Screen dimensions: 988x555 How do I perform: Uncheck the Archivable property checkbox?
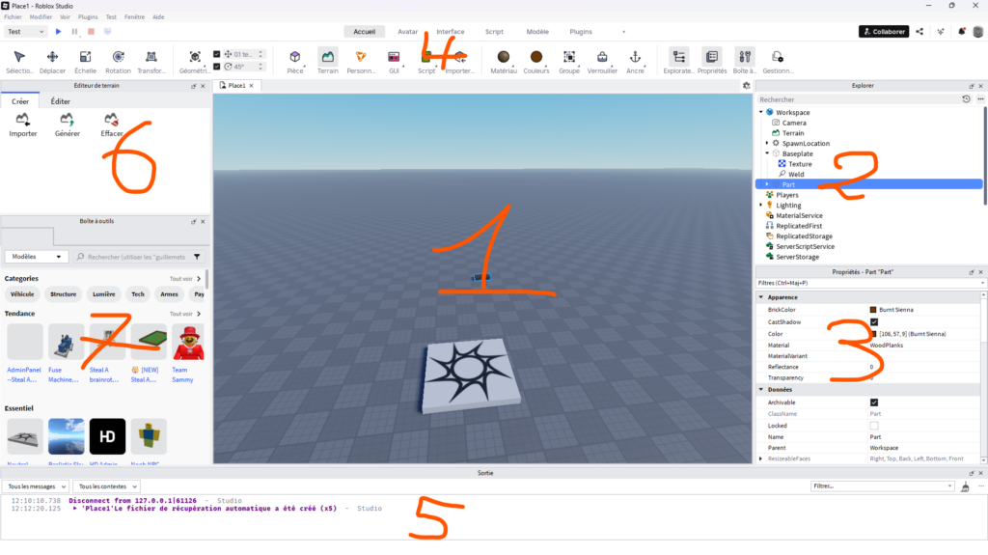pos(874,402)
